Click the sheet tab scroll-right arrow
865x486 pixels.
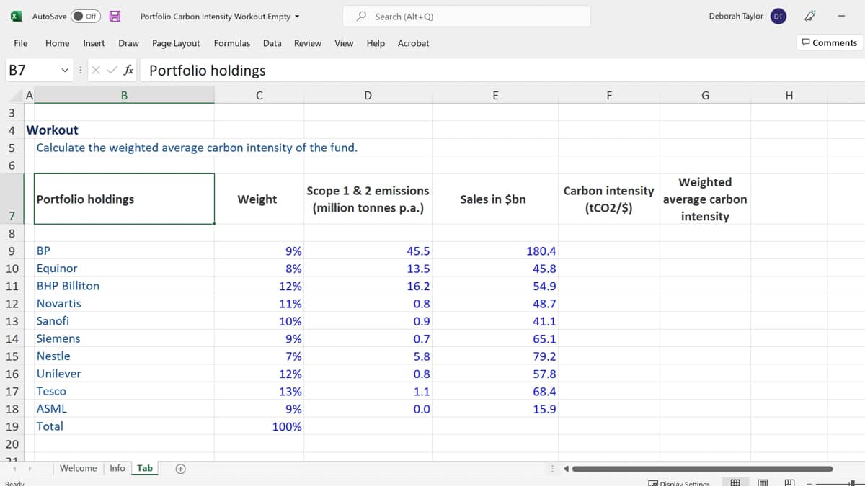point(30,469)
